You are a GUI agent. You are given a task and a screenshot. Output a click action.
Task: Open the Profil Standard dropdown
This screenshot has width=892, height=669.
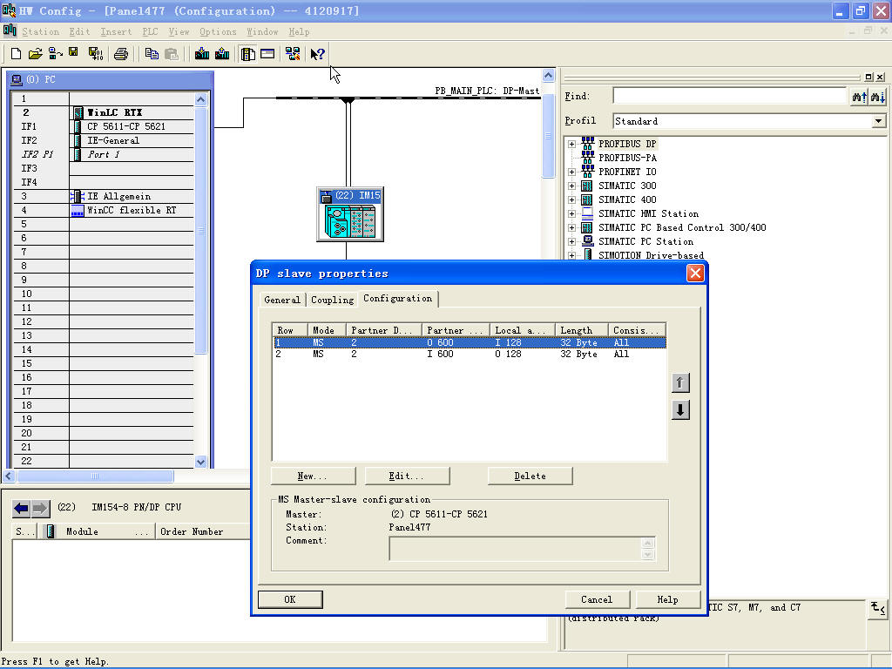click(878, 121)
